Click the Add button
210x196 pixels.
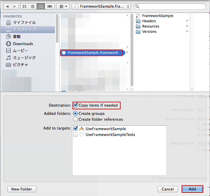tap(192, 189)
